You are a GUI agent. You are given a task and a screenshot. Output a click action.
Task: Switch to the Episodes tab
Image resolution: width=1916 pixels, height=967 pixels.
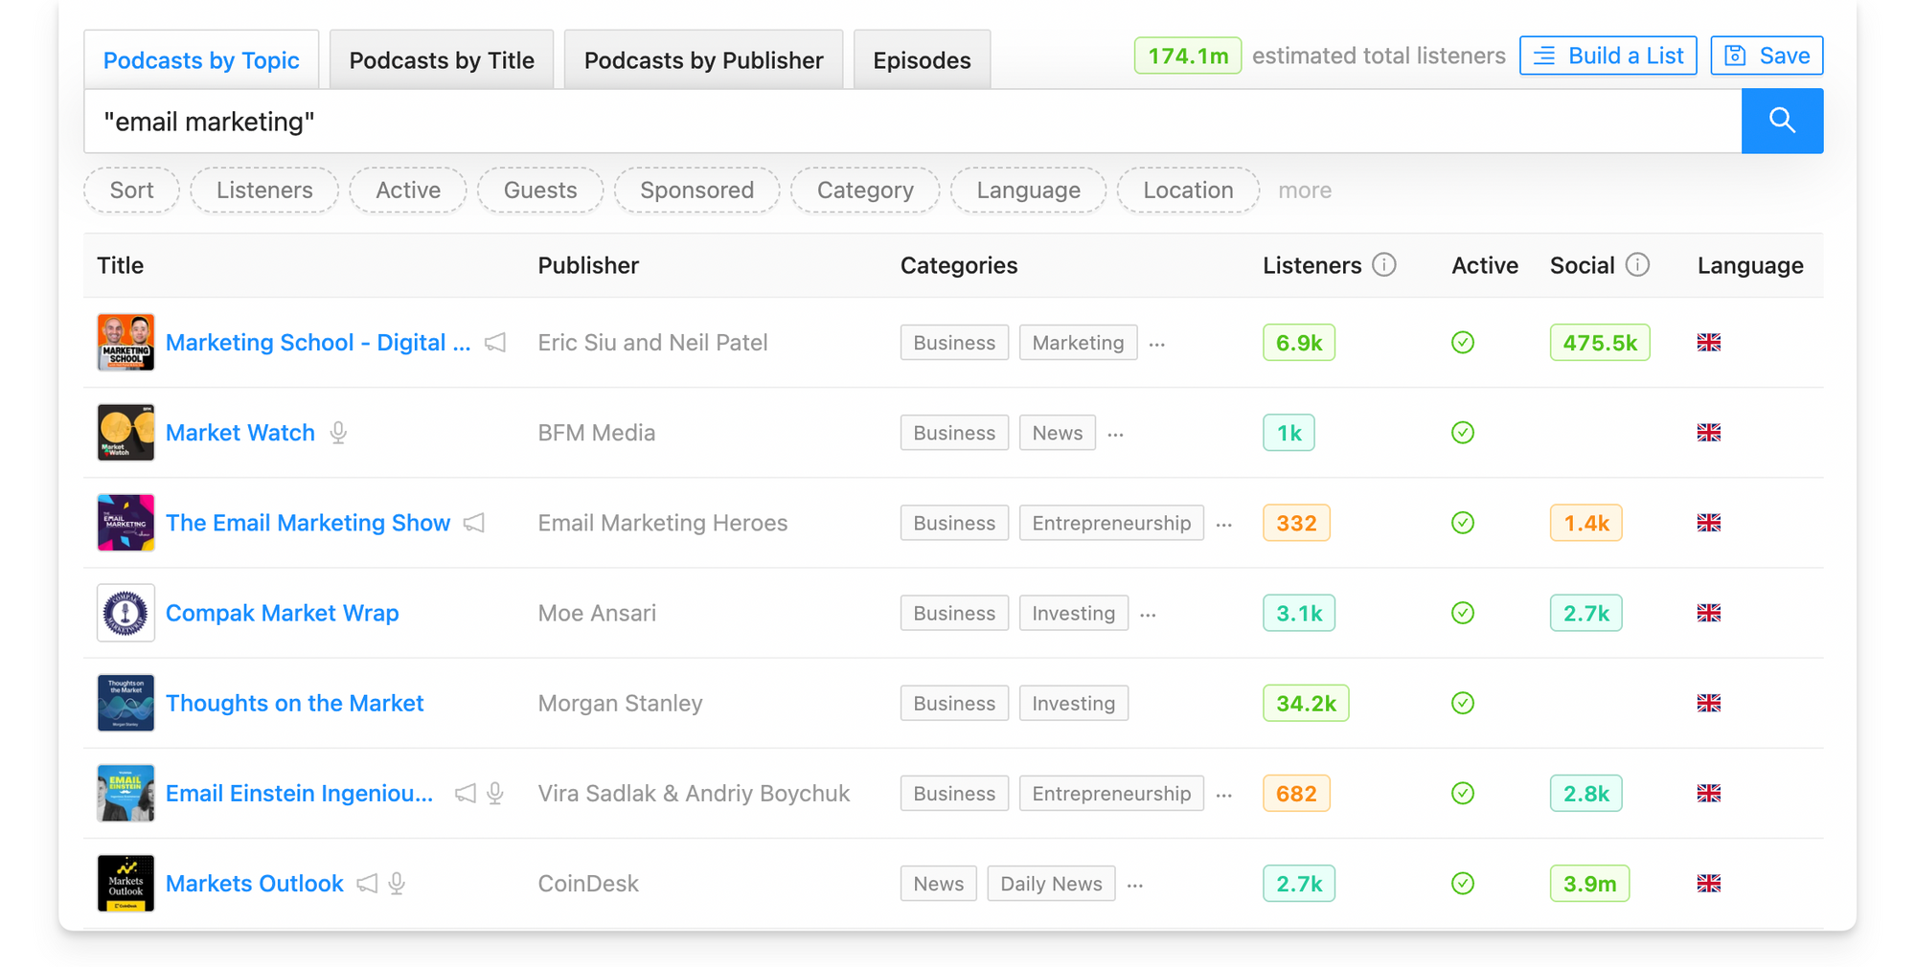[921, 60]
